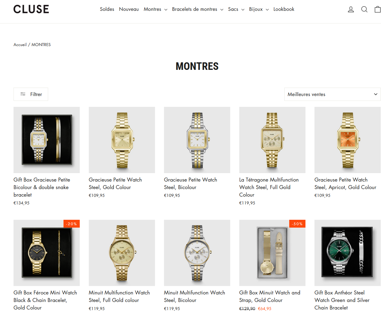Open the Meilleures ventes sort dropdown
Image resolution: width=381 pixels, height=311 pixels.
click(x=332, y=94)
